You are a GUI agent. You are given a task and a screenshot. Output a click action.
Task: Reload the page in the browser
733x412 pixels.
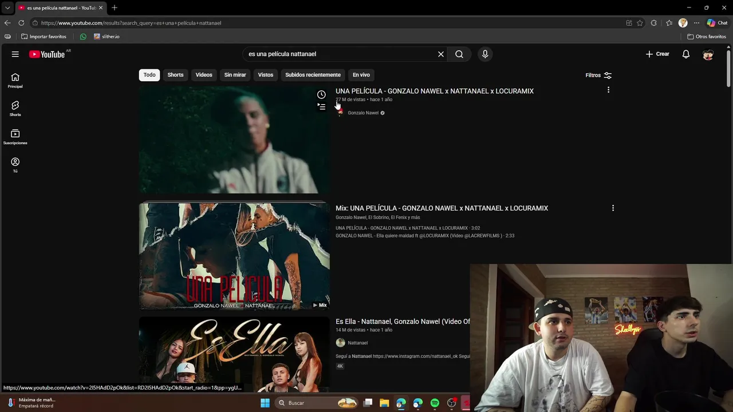(x=21, y=23)
